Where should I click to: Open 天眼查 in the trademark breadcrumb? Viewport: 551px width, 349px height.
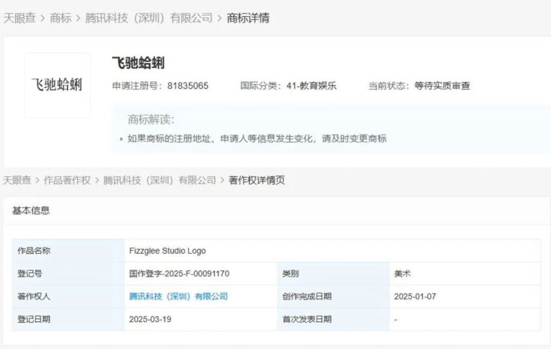click(20, 18)
